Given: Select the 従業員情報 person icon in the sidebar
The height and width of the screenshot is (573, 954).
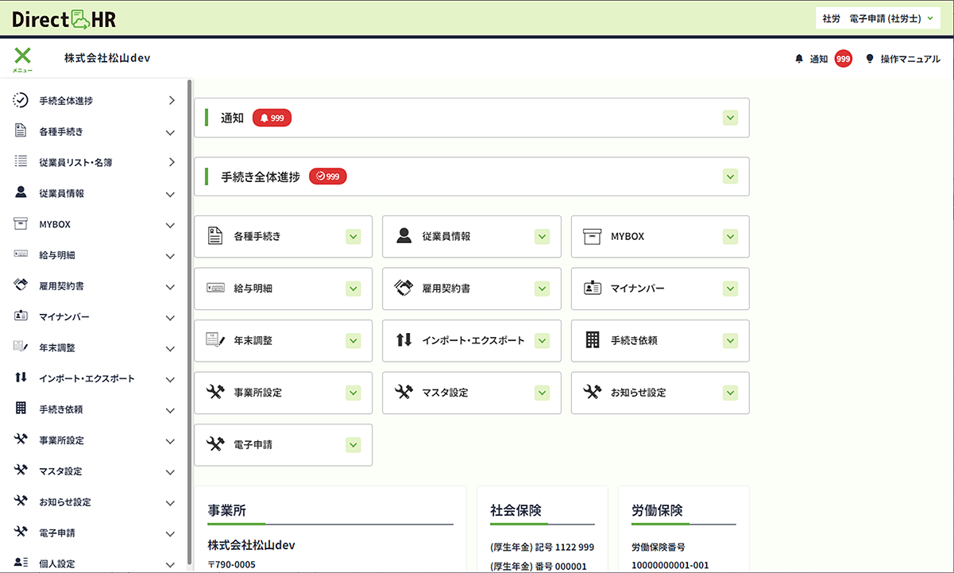Looking at the screenshot, I should point(21,193).
